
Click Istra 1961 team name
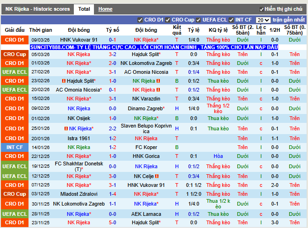[79, 138]
